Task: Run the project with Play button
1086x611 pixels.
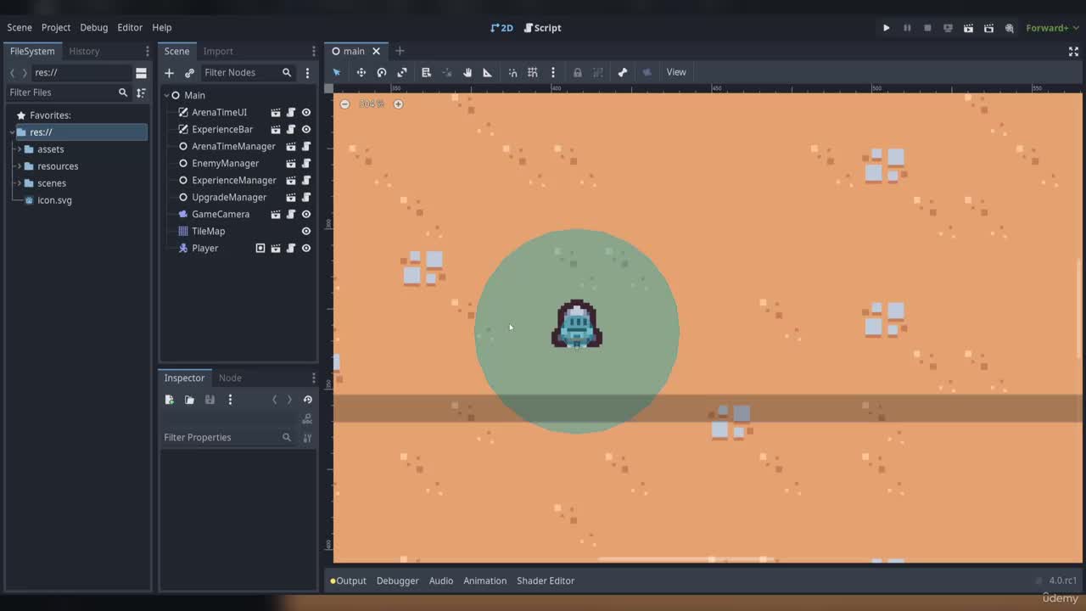Action: click(887, 28)
